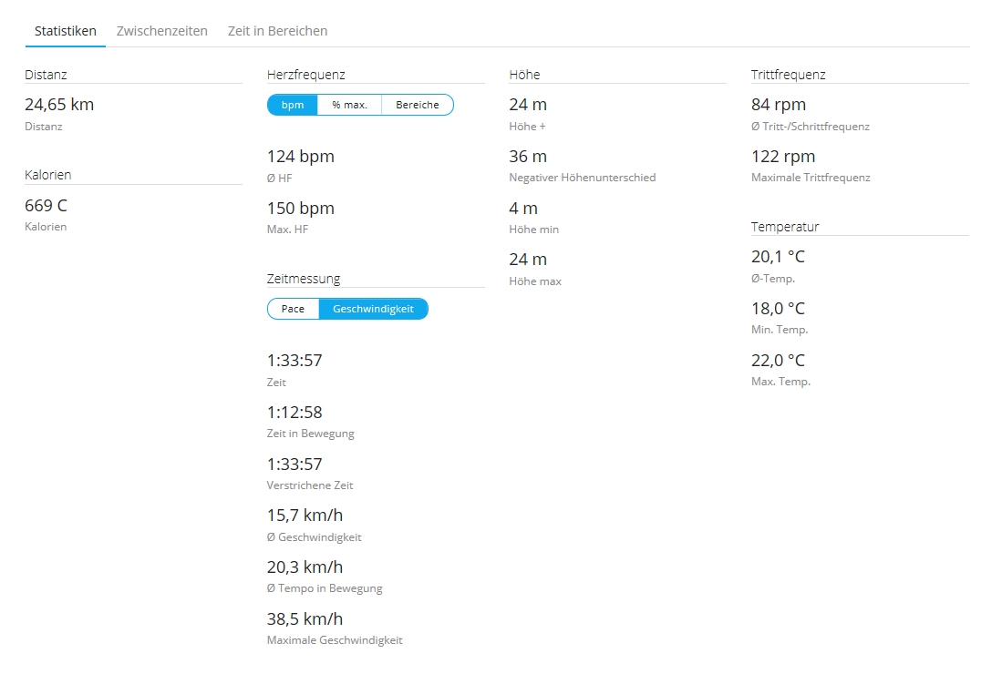
Task: Click the Trittfrequenz section heading
Action: click(788, 75)
